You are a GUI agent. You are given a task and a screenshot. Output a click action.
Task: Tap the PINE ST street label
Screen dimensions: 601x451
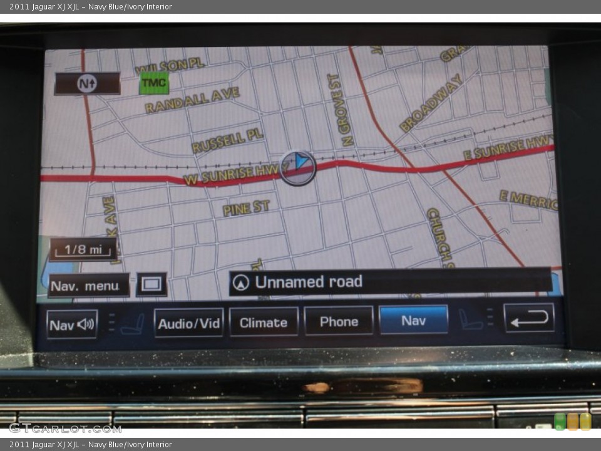pyautogui.click(x=246, y=208)
